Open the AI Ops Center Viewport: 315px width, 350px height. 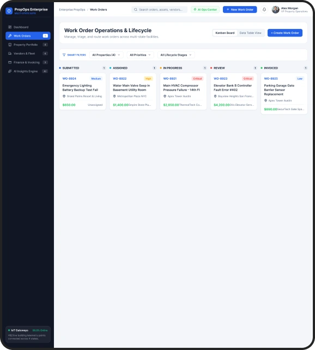[205, 10]
